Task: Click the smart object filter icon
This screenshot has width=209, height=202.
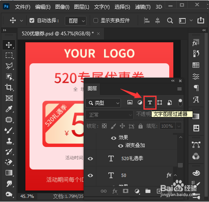Action: tap(170, 103)
